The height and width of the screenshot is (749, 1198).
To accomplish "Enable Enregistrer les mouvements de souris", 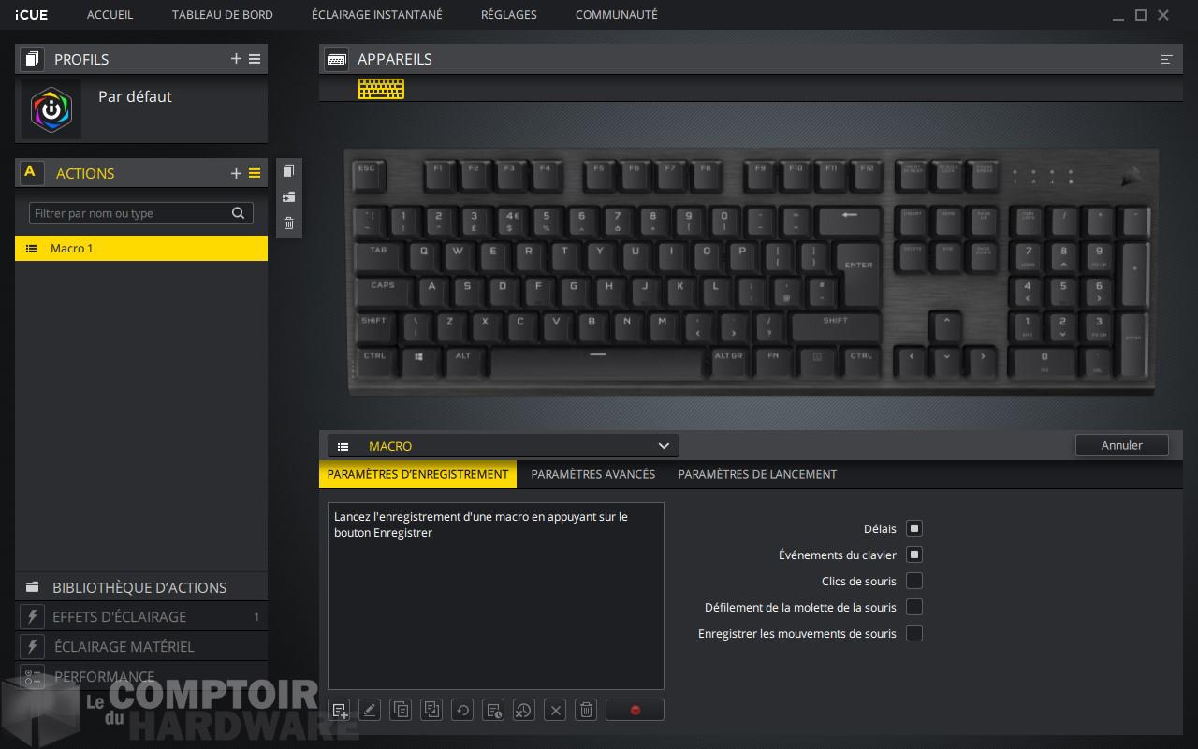I will point(913,633).
